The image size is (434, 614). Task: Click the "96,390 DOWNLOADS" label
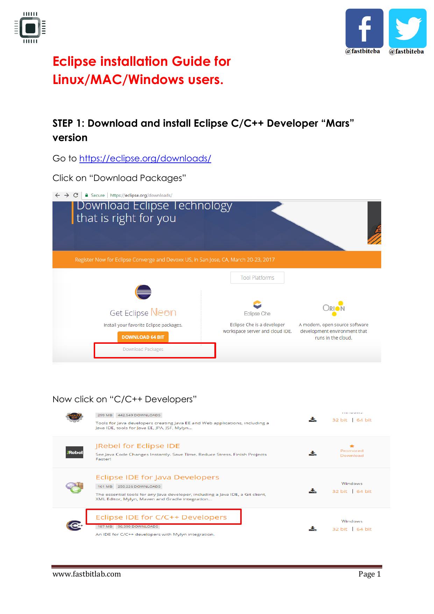(x=138, y=526)
